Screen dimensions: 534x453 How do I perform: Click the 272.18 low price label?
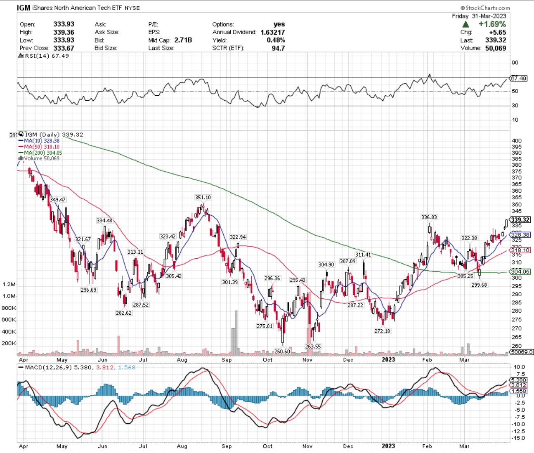(x=382, y=331)
